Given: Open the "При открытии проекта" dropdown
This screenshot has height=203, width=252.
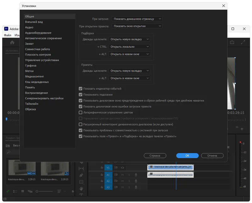Looking at the screenshot, I should pos(137,26).
